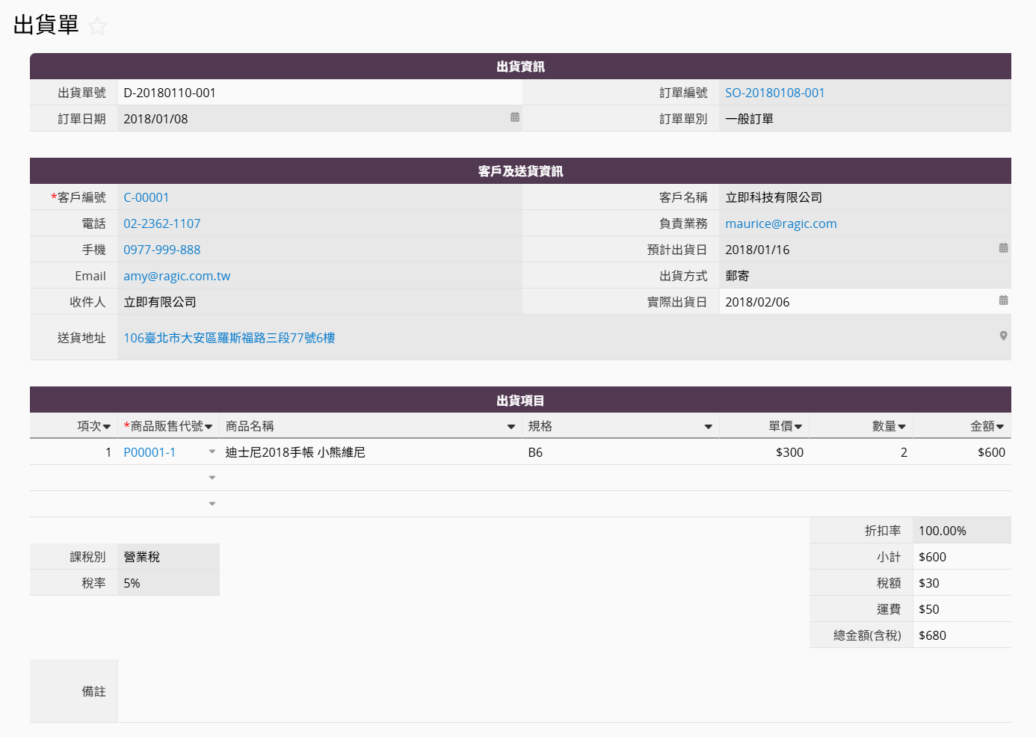
Task: Open order link SO-20180108-001
Action: tap(774, 93)
